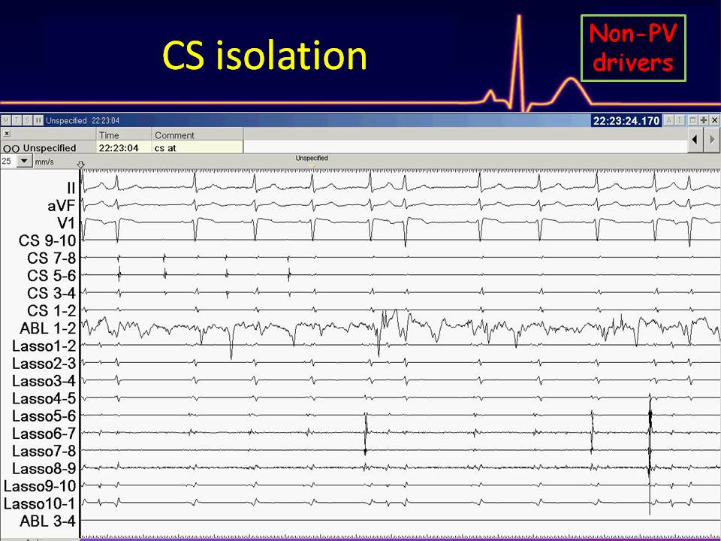Go to next event with right arrow
721x541 pixels.
click(x=713, y=141)
